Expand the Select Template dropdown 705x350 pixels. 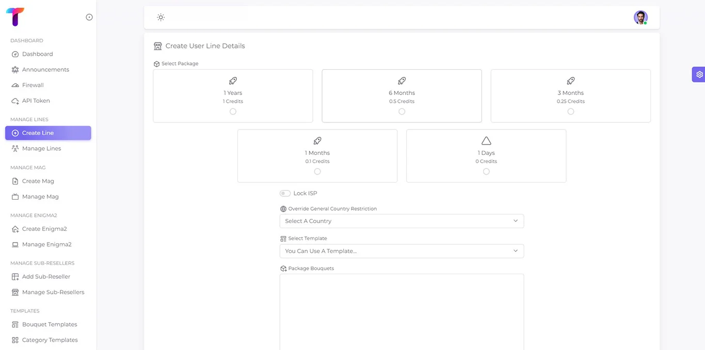[402, 251]
